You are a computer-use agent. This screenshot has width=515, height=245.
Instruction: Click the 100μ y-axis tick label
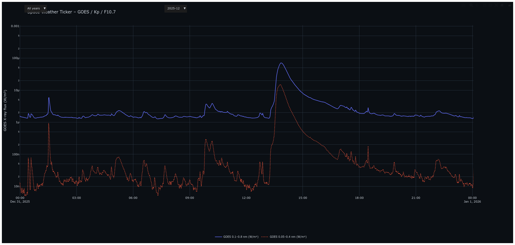(16, 58)
